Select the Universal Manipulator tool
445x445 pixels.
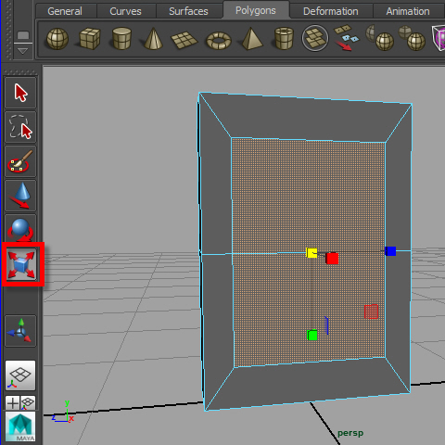point(20,331)
